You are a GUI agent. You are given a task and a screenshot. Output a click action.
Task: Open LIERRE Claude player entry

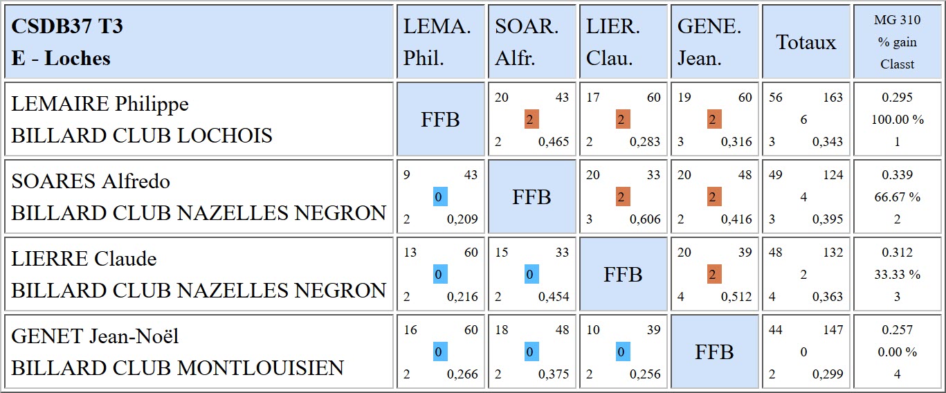[x=84, y=259]
